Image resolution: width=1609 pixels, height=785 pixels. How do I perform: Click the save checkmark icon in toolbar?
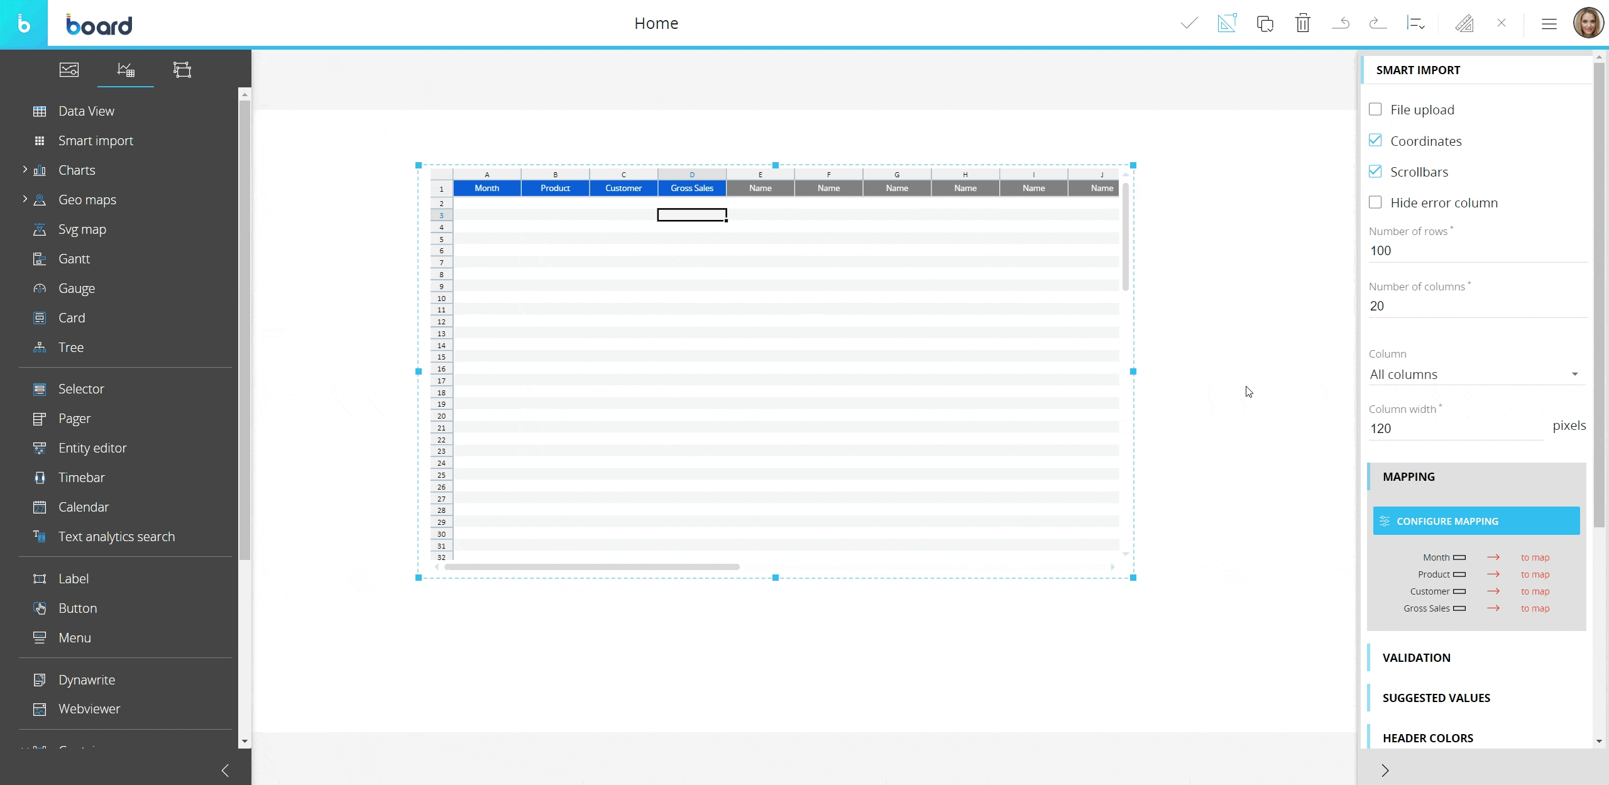point(1189,23)
